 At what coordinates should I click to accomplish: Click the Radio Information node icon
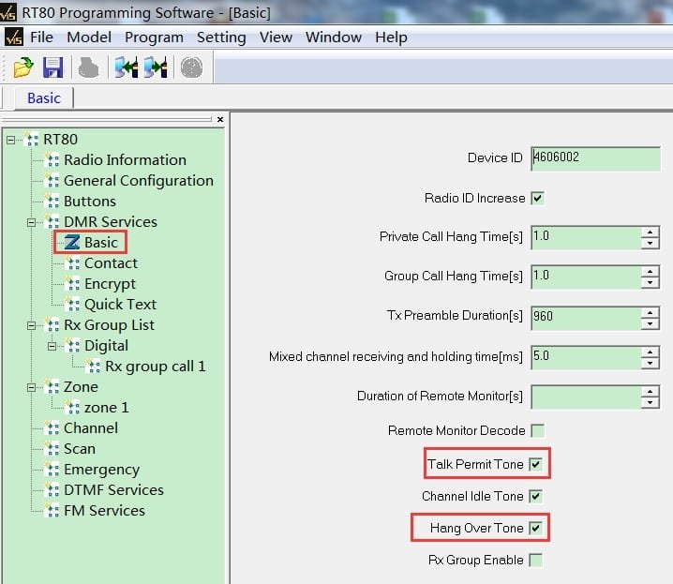tap(52, 159)
